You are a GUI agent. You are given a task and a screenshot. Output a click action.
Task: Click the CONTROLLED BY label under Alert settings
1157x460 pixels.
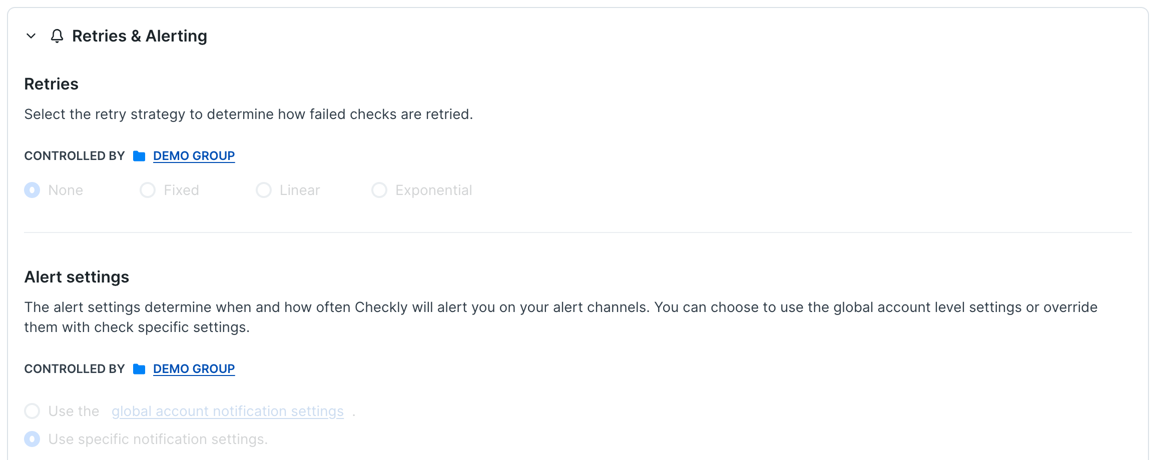pos(75,369)
